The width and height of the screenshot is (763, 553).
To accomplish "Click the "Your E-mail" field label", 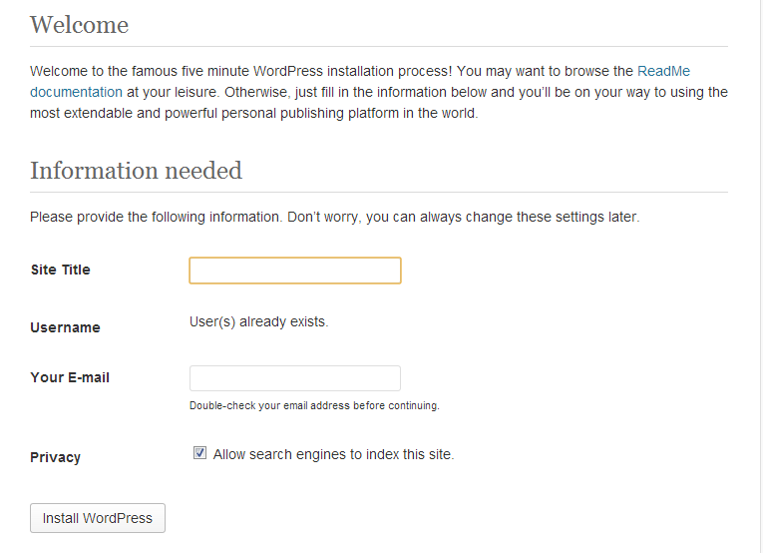I will [x=70, y=377].
